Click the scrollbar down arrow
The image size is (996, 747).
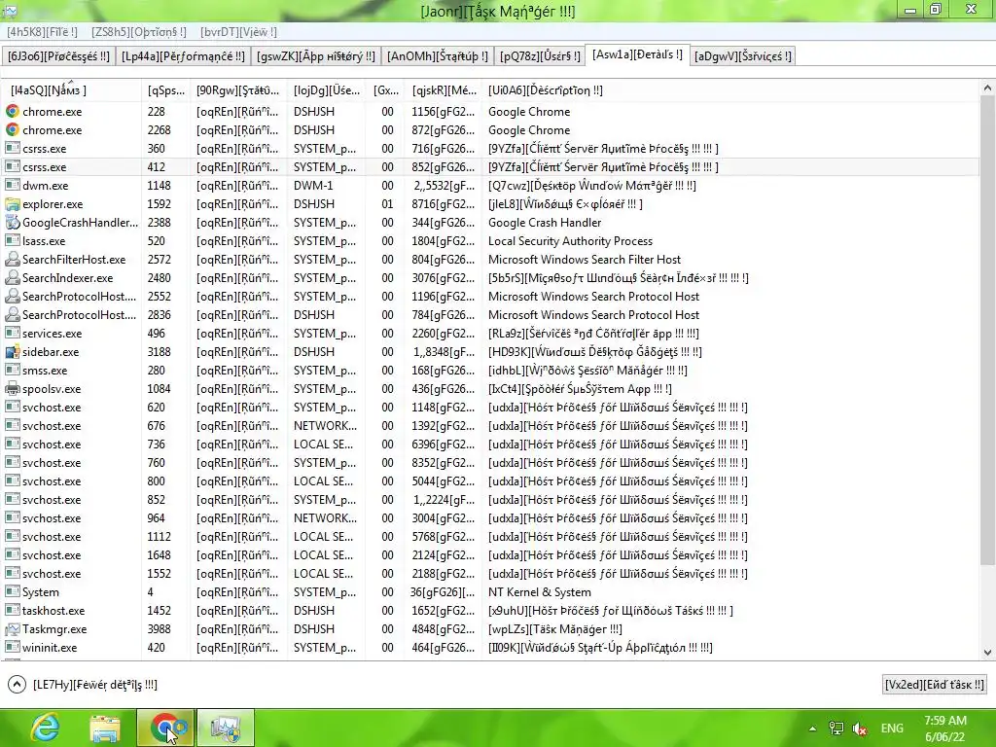click(x=987, y=652)
